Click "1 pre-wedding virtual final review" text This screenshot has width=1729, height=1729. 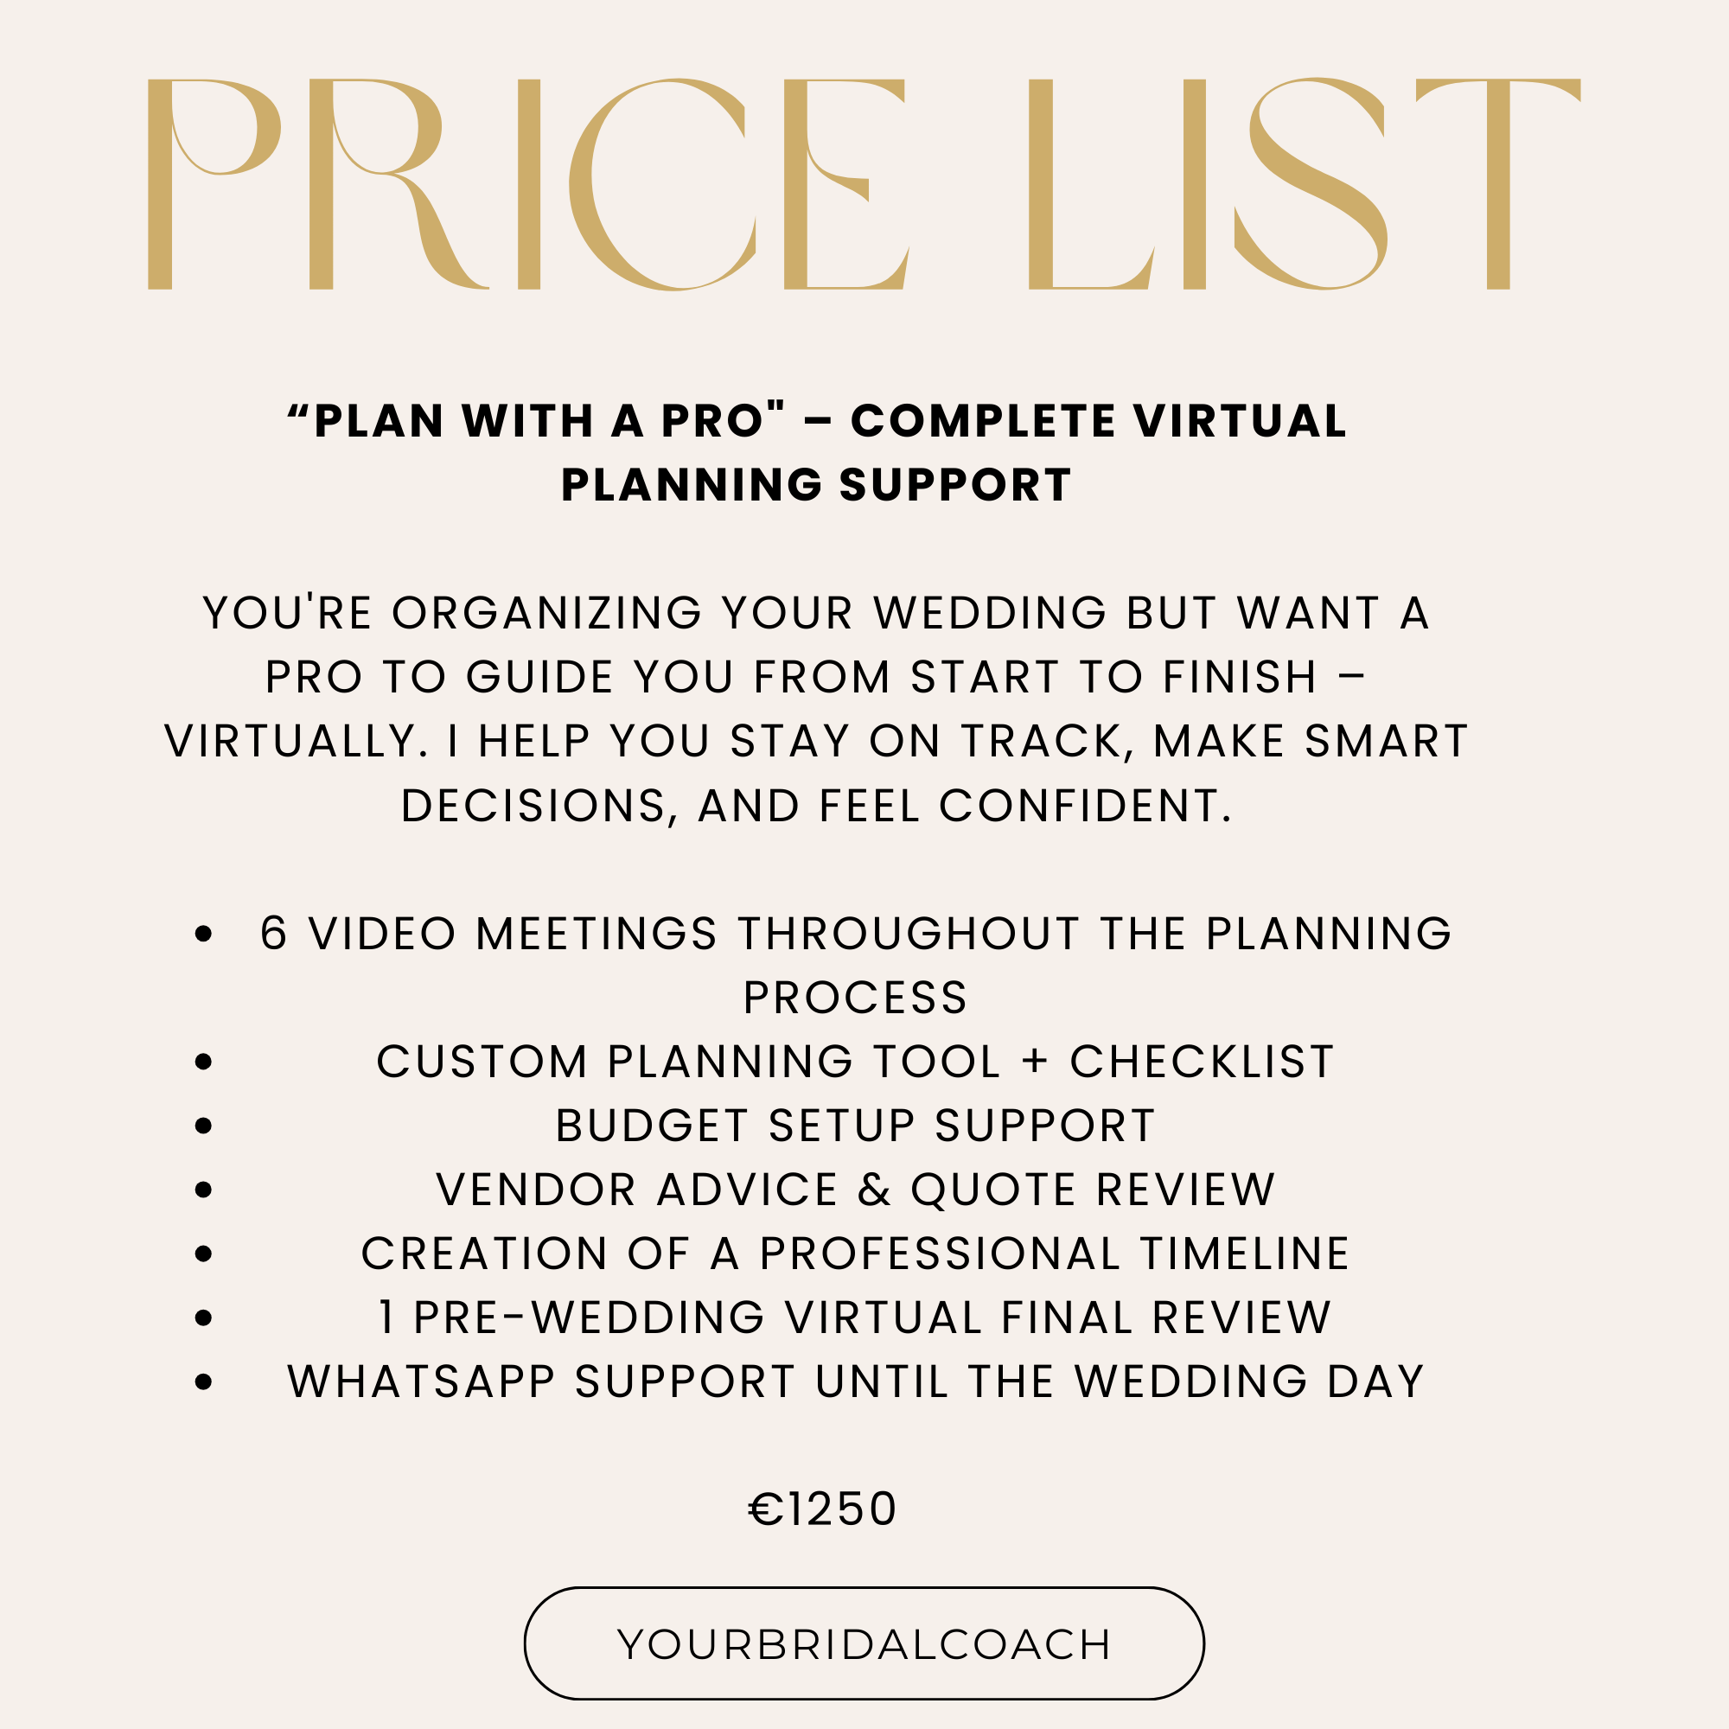855,1317
